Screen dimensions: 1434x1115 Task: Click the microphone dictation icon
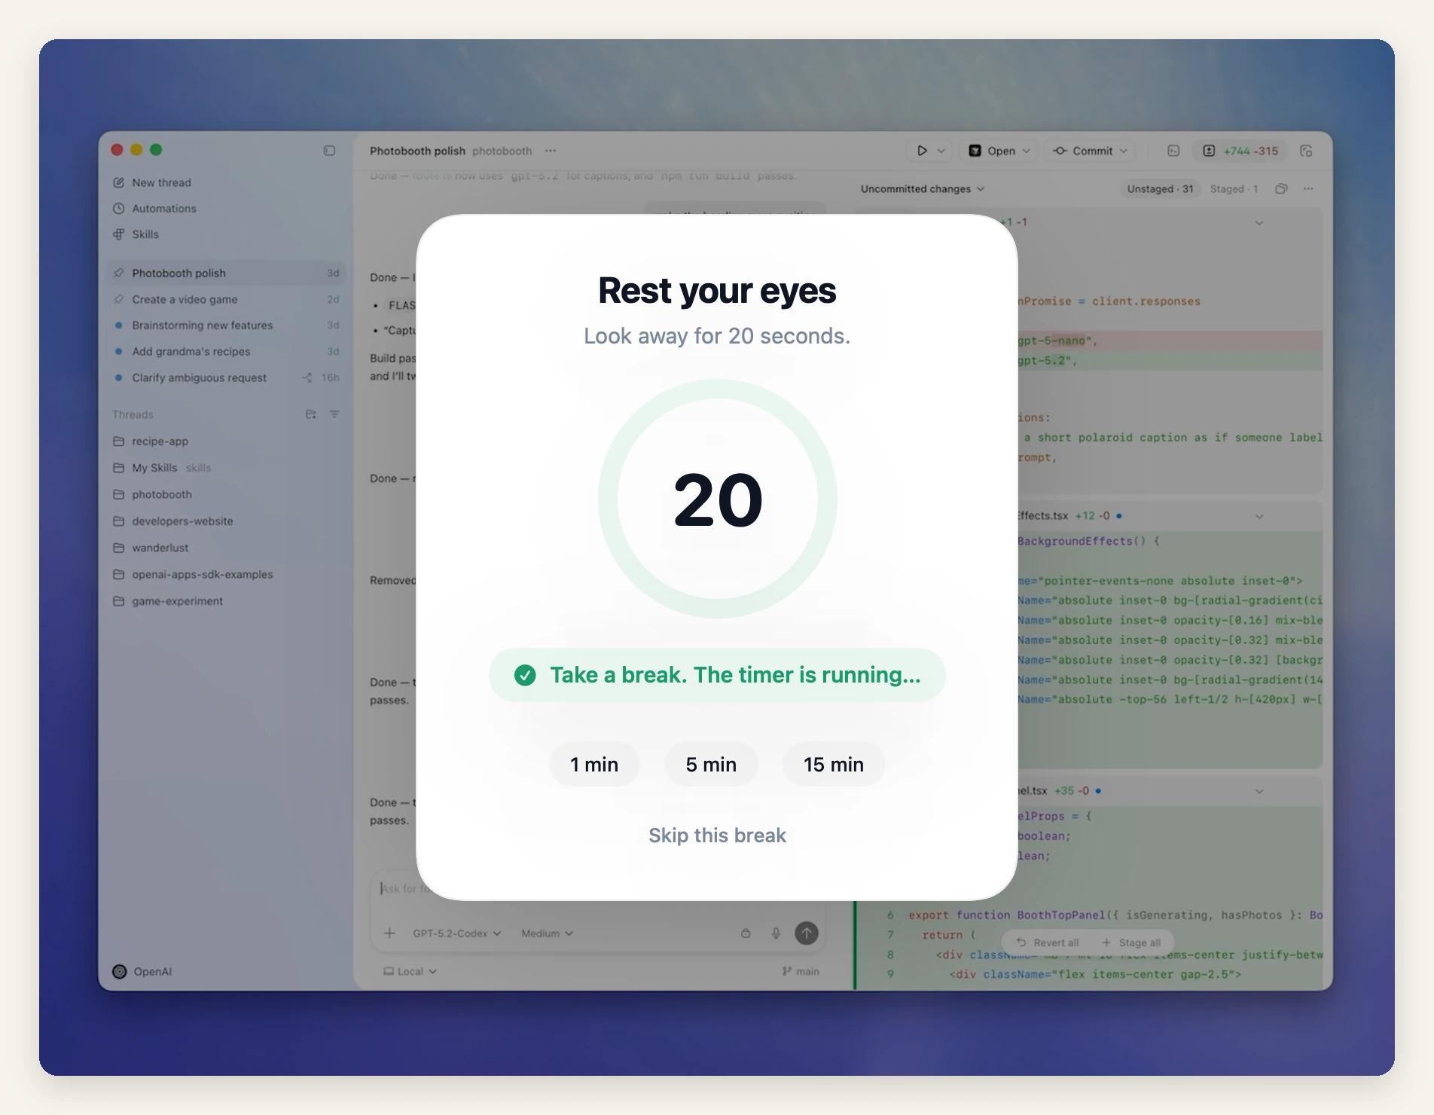[x=776, y=933]
